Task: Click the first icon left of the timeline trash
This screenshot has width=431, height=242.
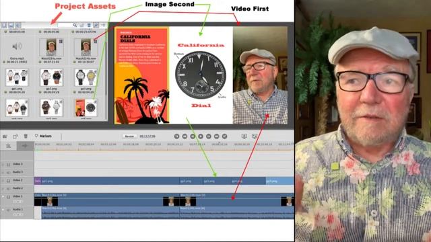Action: 5,136
